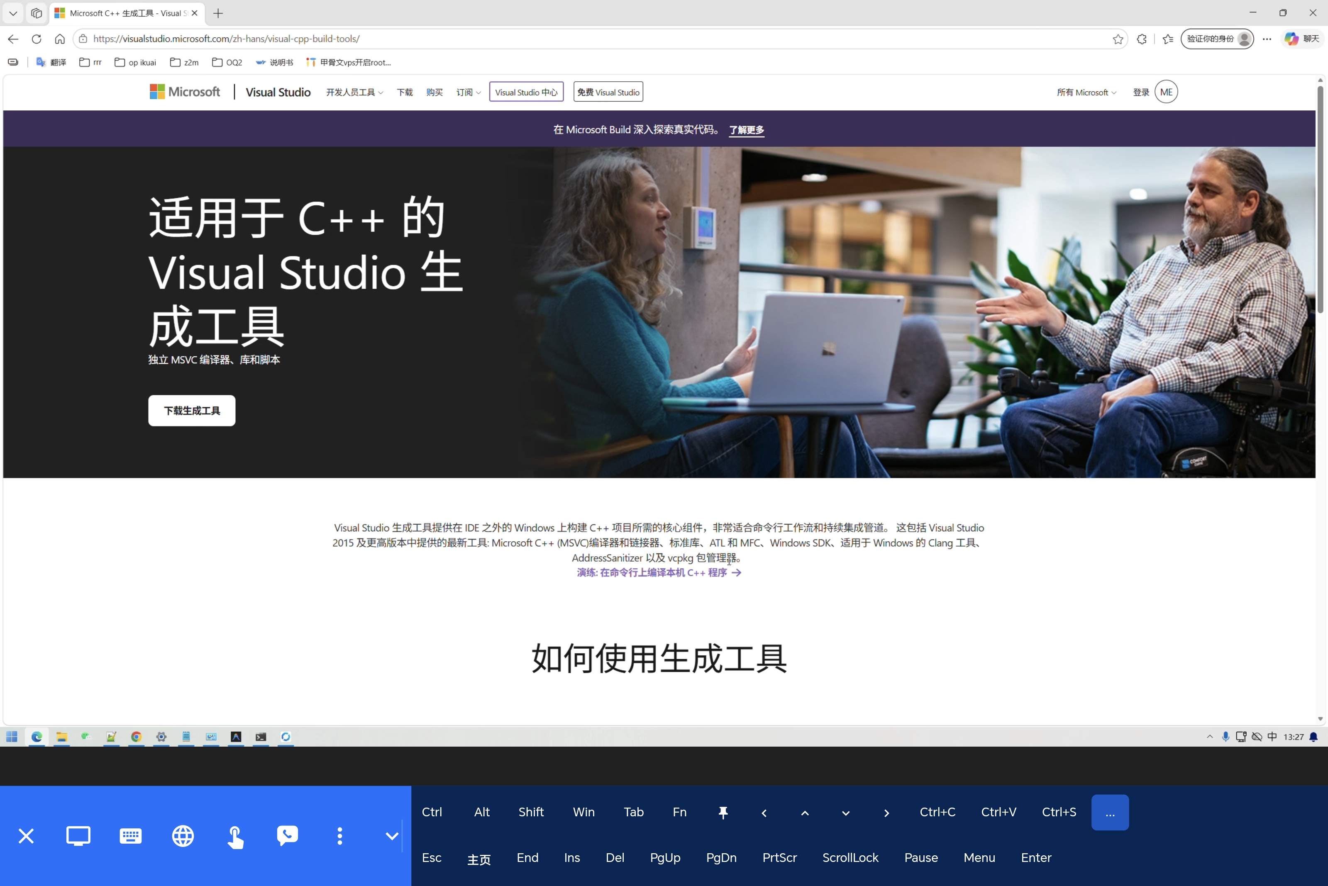1328x886 pixels.
Task: Open the vertical dots menu in remote toolbar
Action: tap(340, 836)
